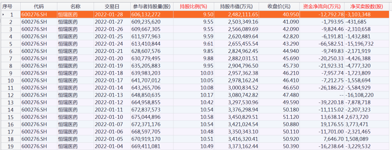Sort by the 交易日 column header
This screenshot has height=150, width=392.
tap(112, 7)
